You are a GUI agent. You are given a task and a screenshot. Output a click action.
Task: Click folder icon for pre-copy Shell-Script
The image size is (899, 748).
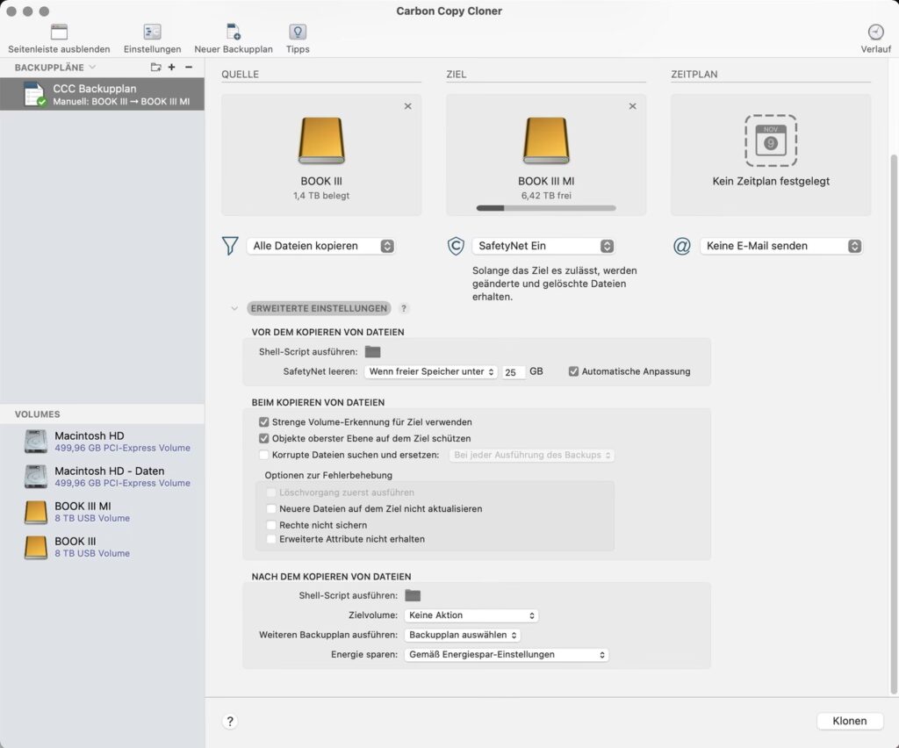tap(373, 352)
